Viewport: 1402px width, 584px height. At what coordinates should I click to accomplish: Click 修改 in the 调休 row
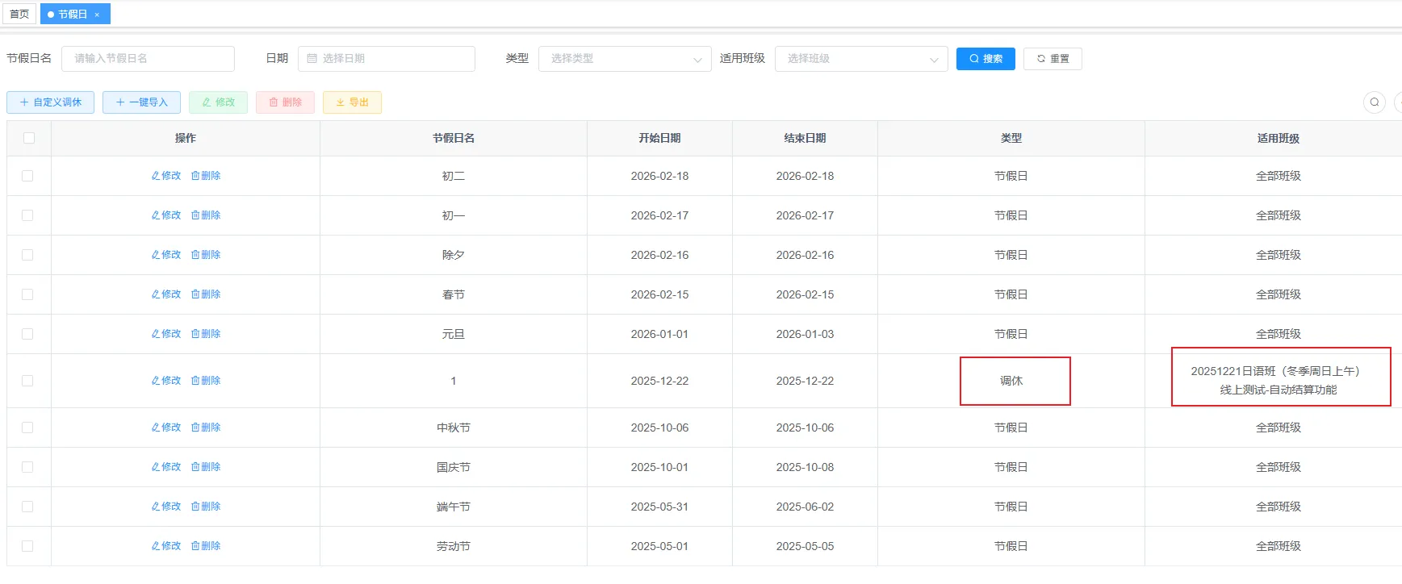(166, 381)
